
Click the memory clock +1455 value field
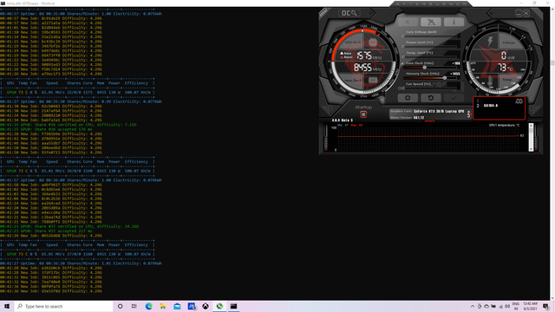pos(454,74)
